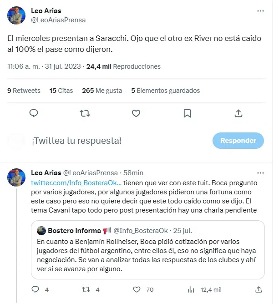Image resolution: width=274 pixels, height=304 pixels.
Task: Open the twitter.com/Info_BosteraOk link
Action: click(x=76, y=182)
